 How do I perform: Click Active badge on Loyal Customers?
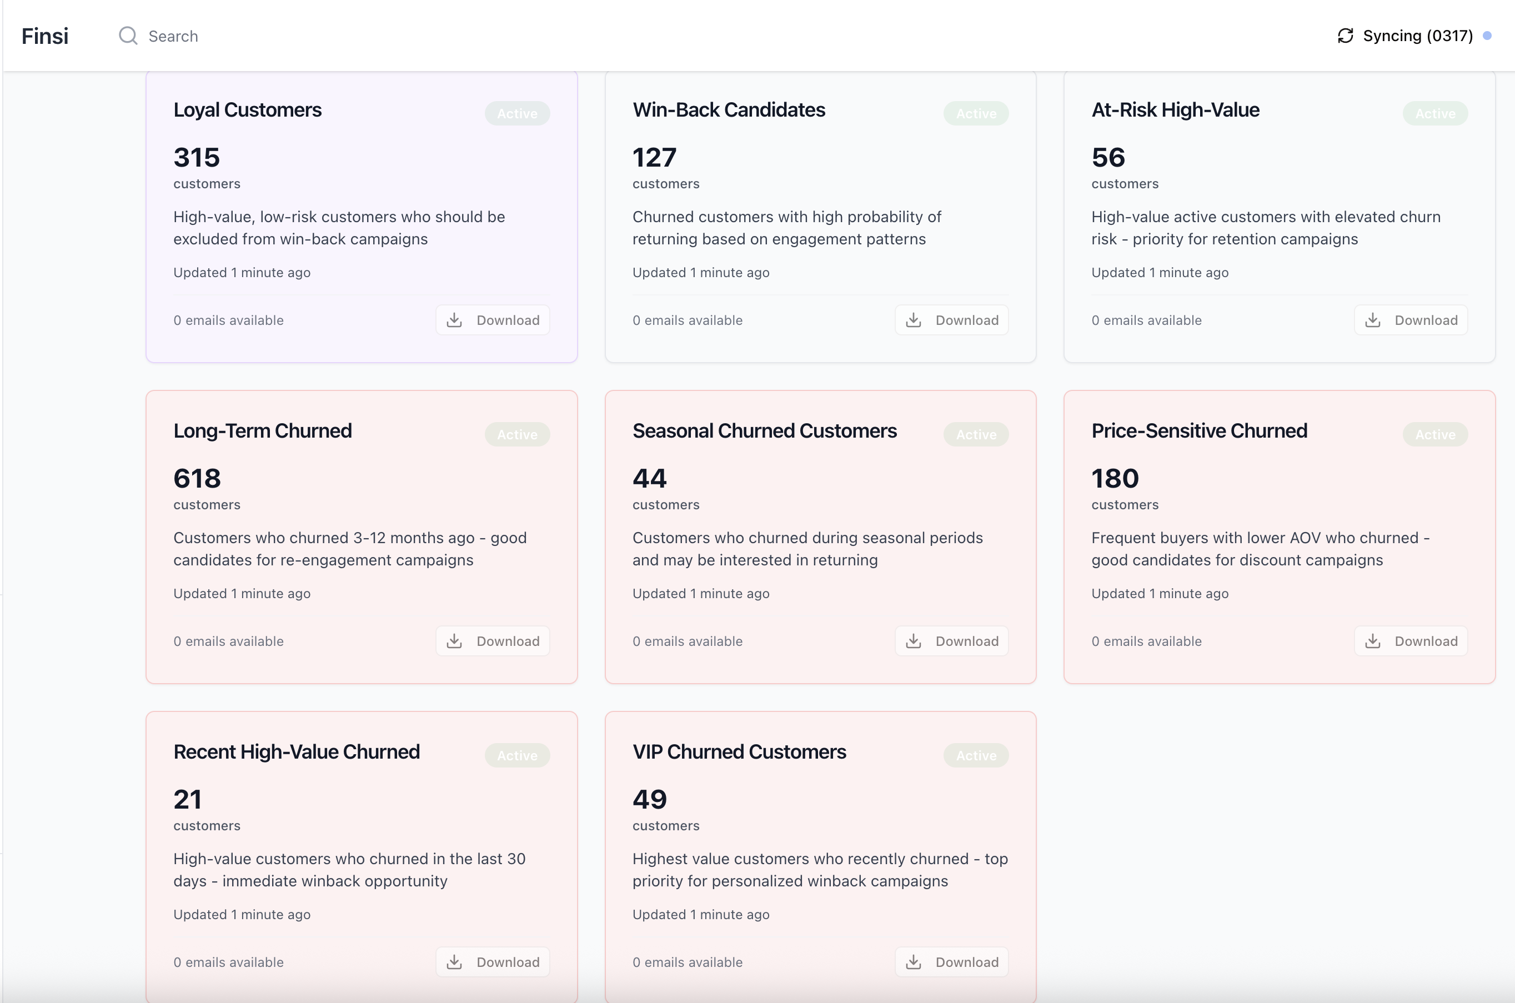[x=516, y=113]
